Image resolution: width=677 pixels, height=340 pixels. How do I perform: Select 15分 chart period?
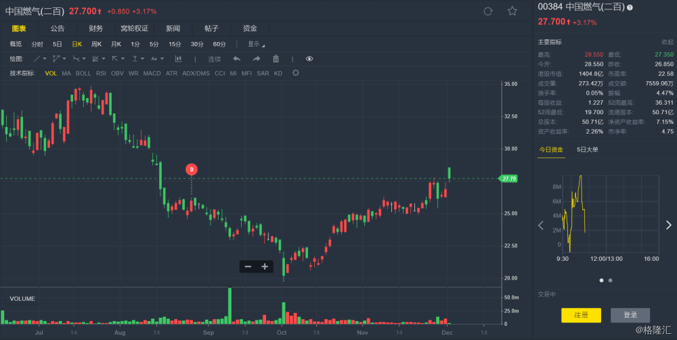[175, 44]
